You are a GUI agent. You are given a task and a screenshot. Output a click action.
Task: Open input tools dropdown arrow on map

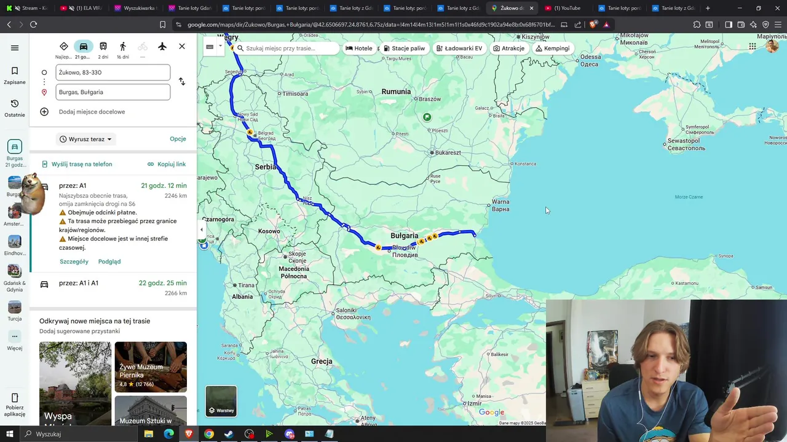(220, 46)
